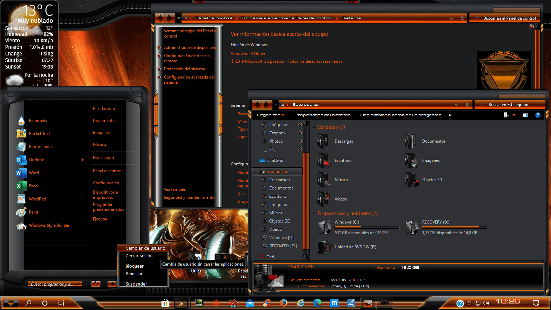Screen dimensions: 551x310
Task: Open Firefox from the taskbar
Action: coord(283,303)
